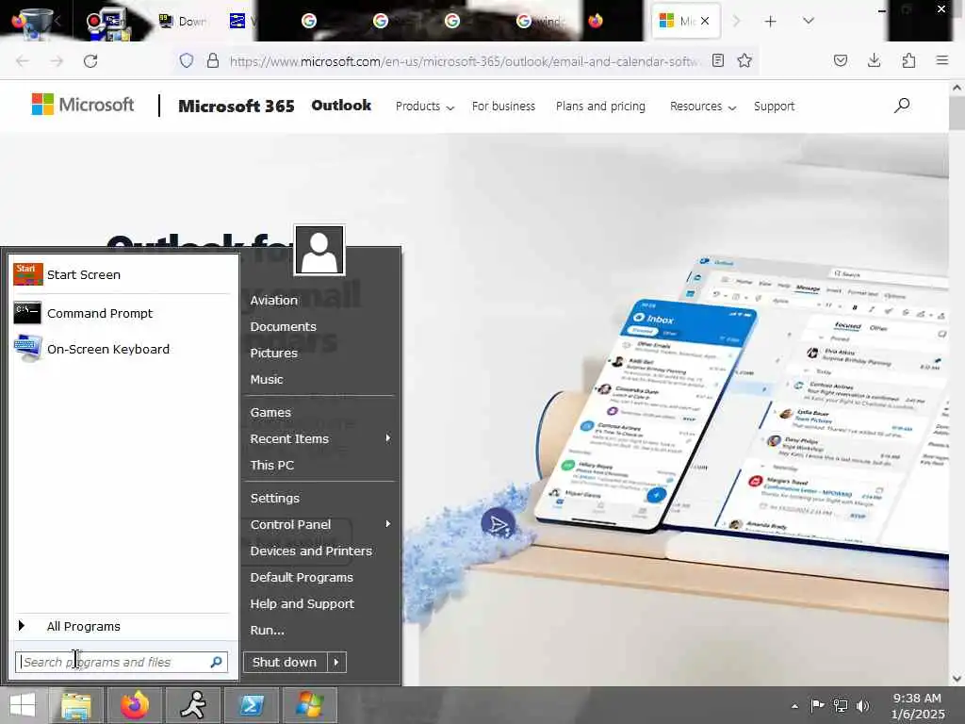This screenshot has width=965, height=724.
Task: Open the Support link
Action: 774,107
